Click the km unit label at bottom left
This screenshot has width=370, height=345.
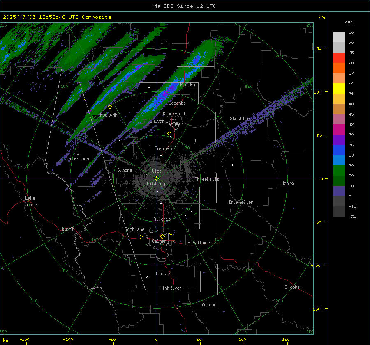6,340
